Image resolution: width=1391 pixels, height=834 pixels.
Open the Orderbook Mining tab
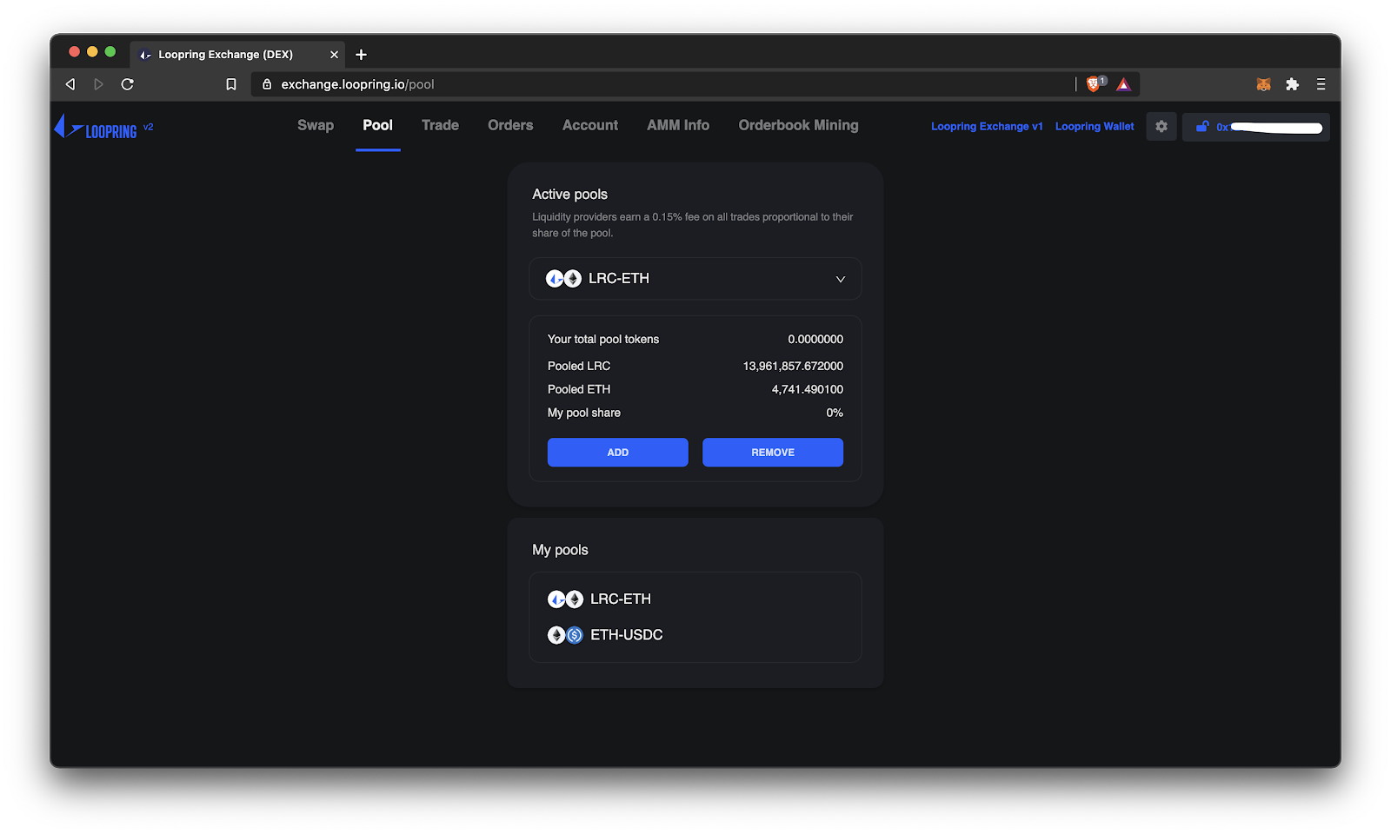(798, 125)
